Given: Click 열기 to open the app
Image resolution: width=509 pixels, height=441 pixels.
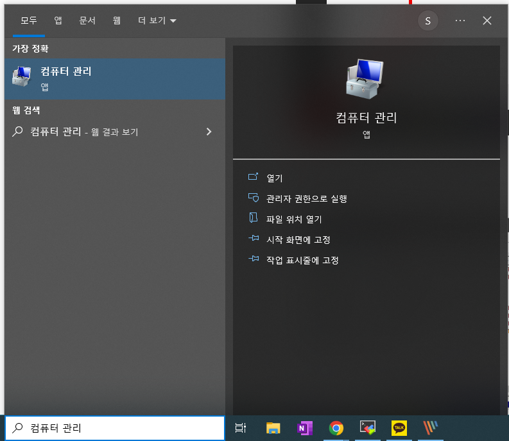Looking at the screenshot, I should [x=274, y=178].
